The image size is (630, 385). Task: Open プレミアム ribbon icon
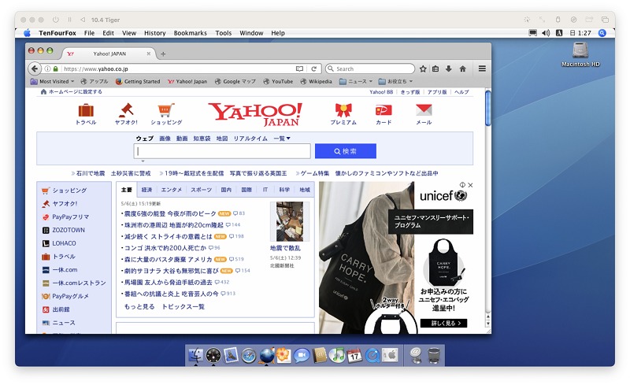343,109
